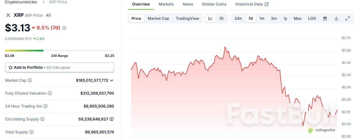Switch chart view to Market Cap
Screen dimensions: 357x140
pos(158,18)
